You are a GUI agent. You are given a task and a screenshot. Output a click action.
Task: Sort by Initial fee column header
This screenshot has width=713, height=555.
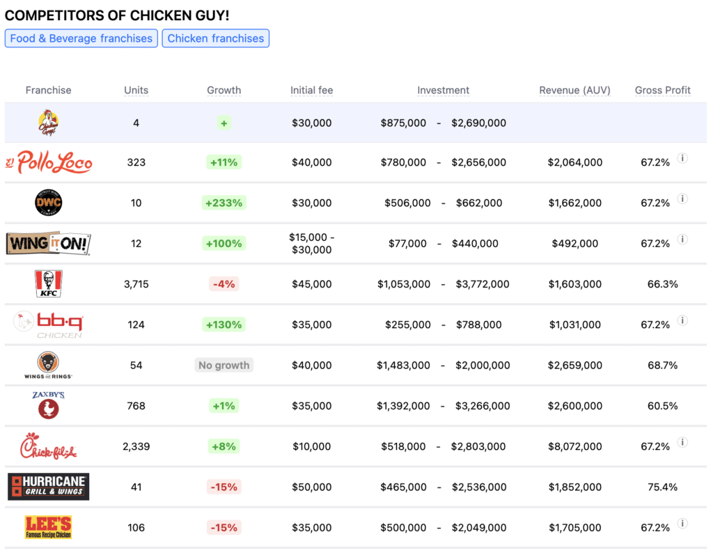pos(311,90)
